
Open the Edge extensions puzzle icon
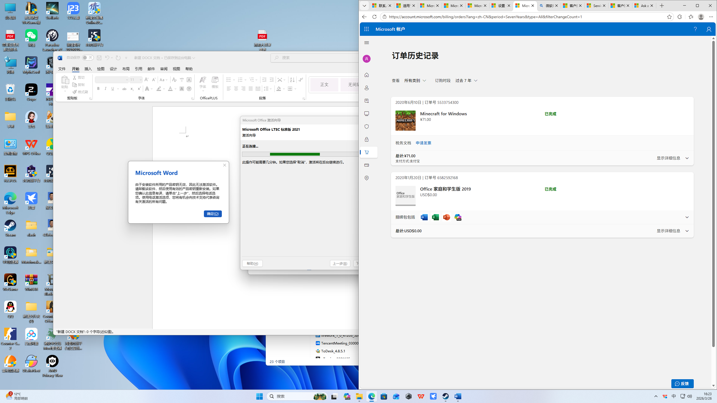[679, 17]
